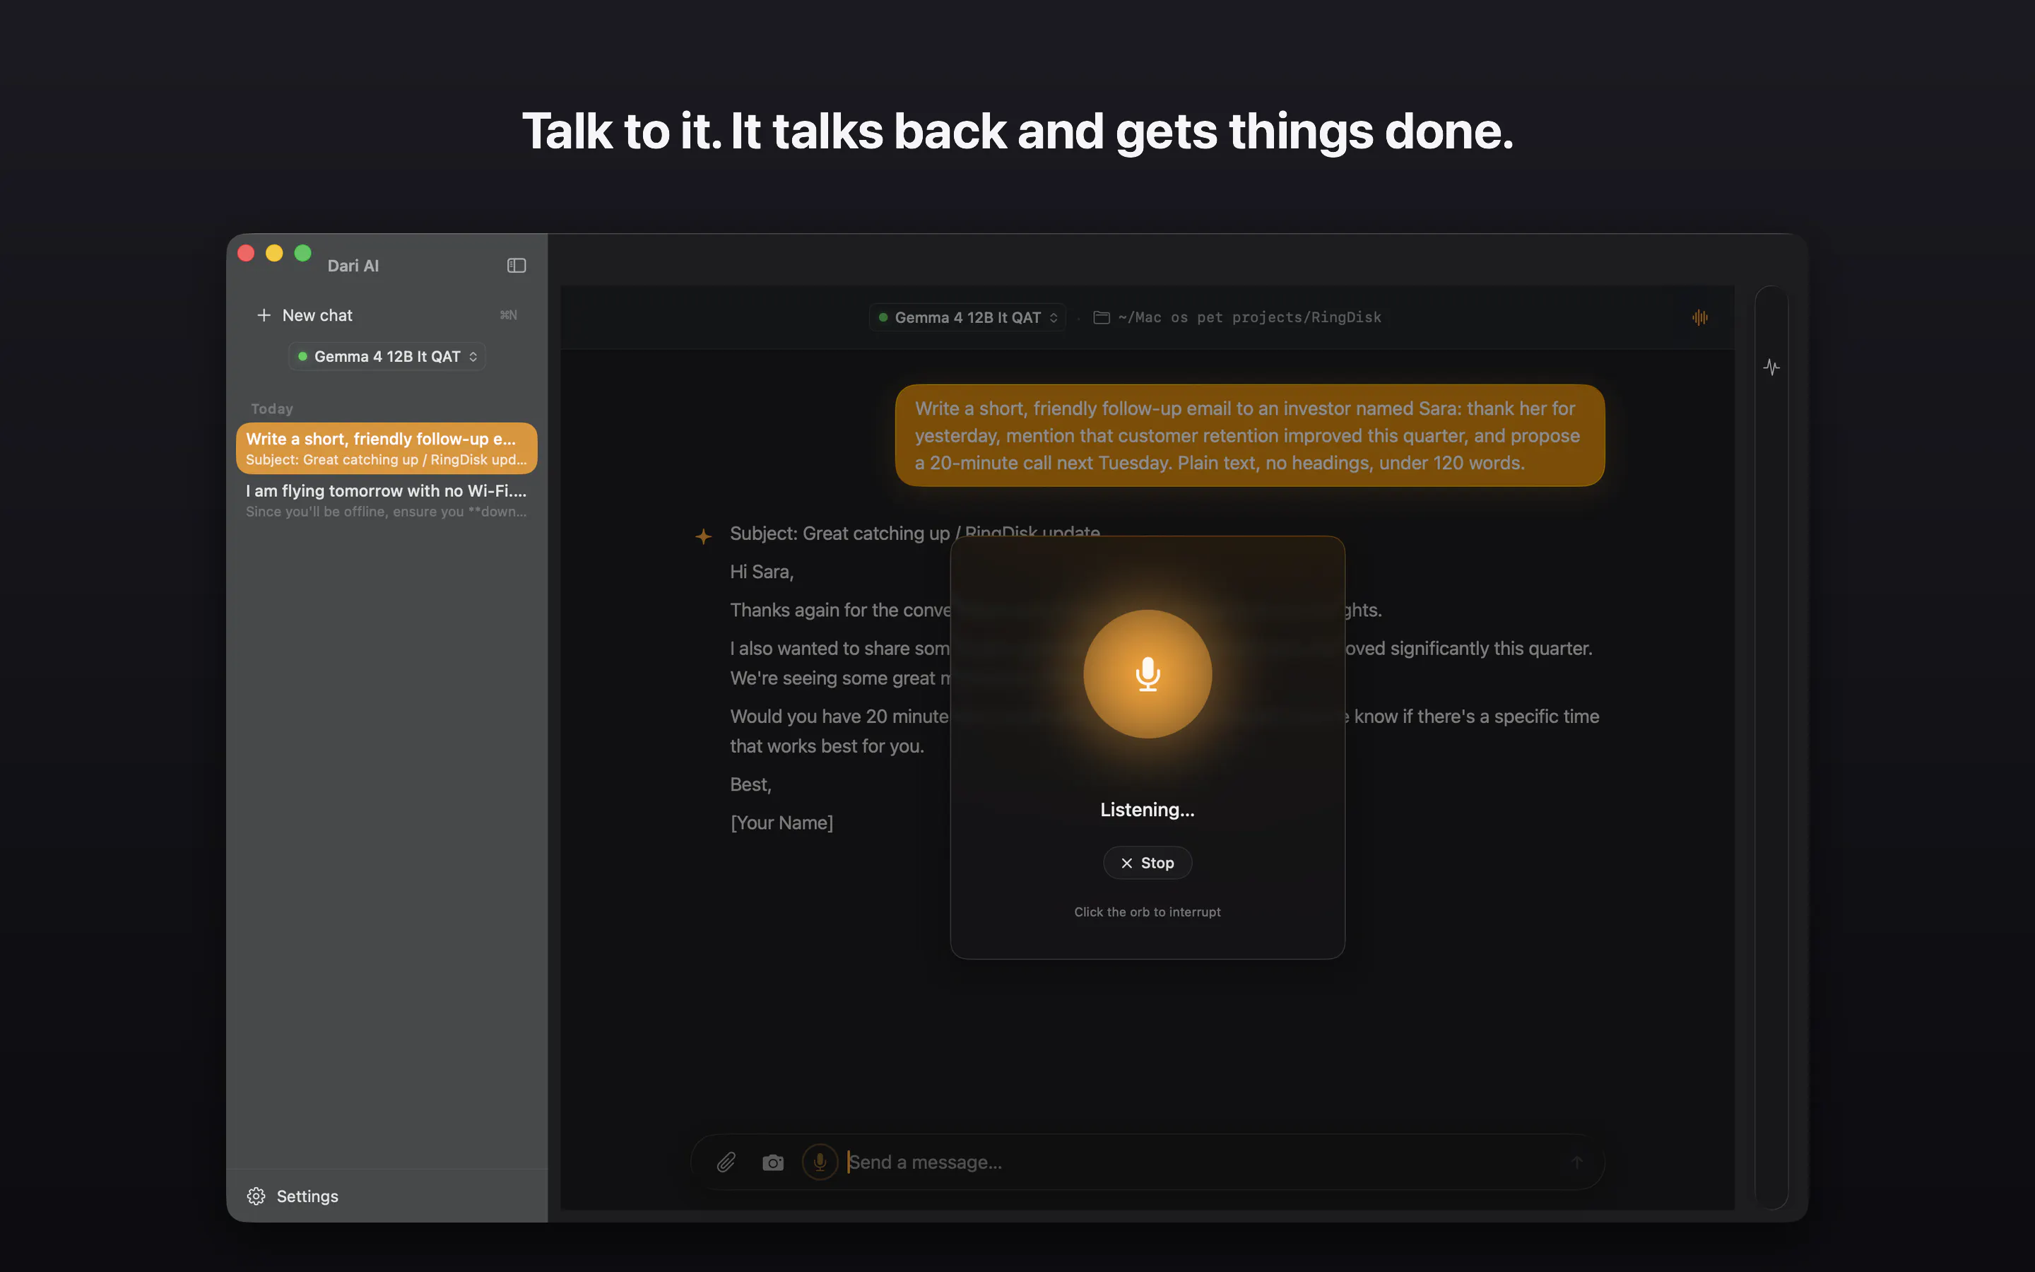Click the 'Today' section label
Image resolution: width=2035 pixels, height=1272 pixels.
coord(271,409)
